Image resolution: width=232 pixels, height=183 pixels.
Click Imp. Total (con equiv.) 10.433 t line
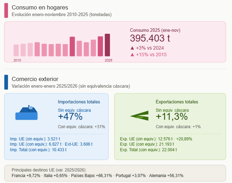click(x=38, y=149)
